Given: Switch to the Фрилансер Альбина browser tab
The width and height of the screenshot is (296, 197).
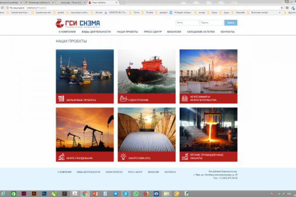Looking at the screenshot, I should (39, 2).
